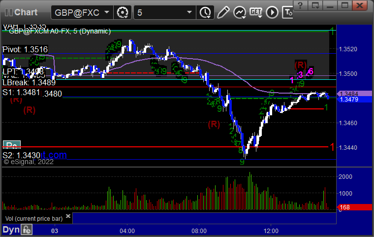
Task: Click the © eSignal, 2022 copyright text
Action: pyautogui.click(x=29, y=162)
